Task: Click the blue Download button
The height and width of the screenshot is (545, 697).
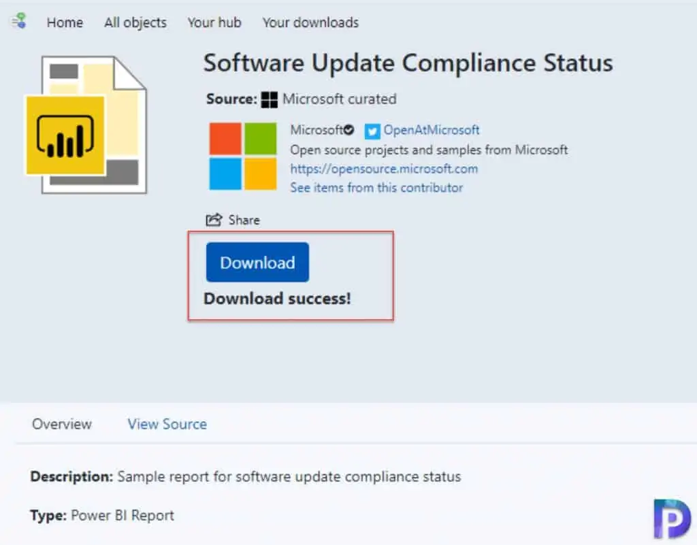Action: pyautogui.click(x=257, y=263)
